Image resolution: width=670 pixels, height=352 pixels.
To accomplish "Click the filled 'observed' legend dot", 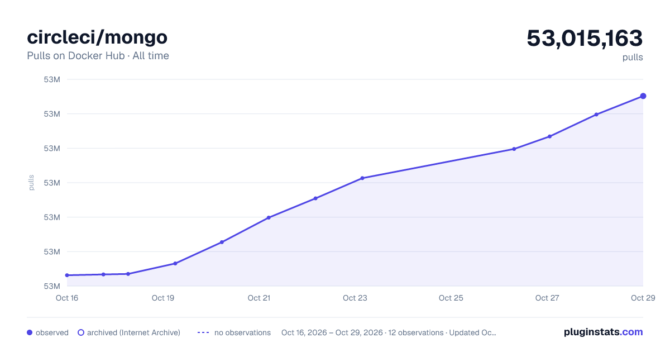I will [x=30, y=332].
